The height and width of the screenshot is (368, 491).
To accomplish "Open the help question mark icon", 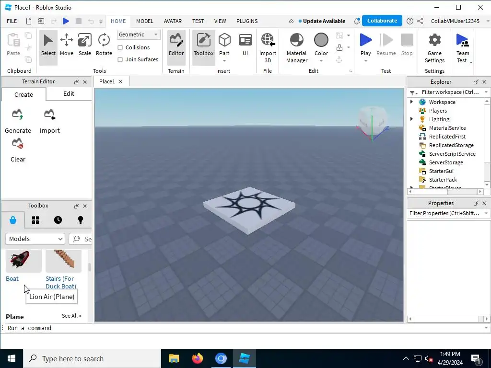I will (x=409, y=21).
